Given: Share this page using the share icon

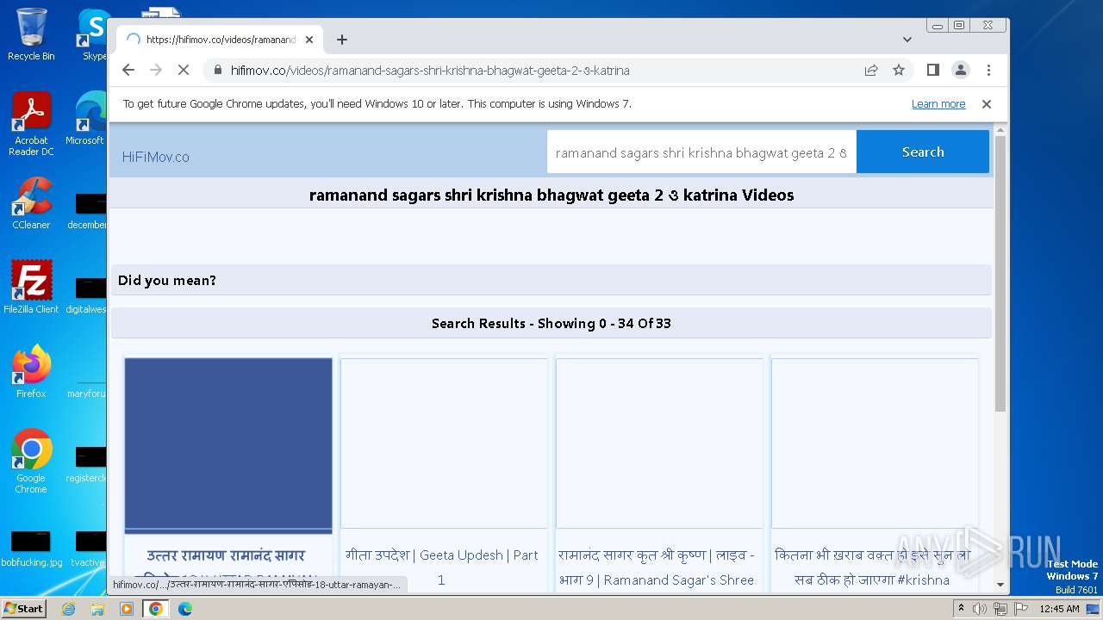Looking at the screenshot, I should click(x=871, y=71).
